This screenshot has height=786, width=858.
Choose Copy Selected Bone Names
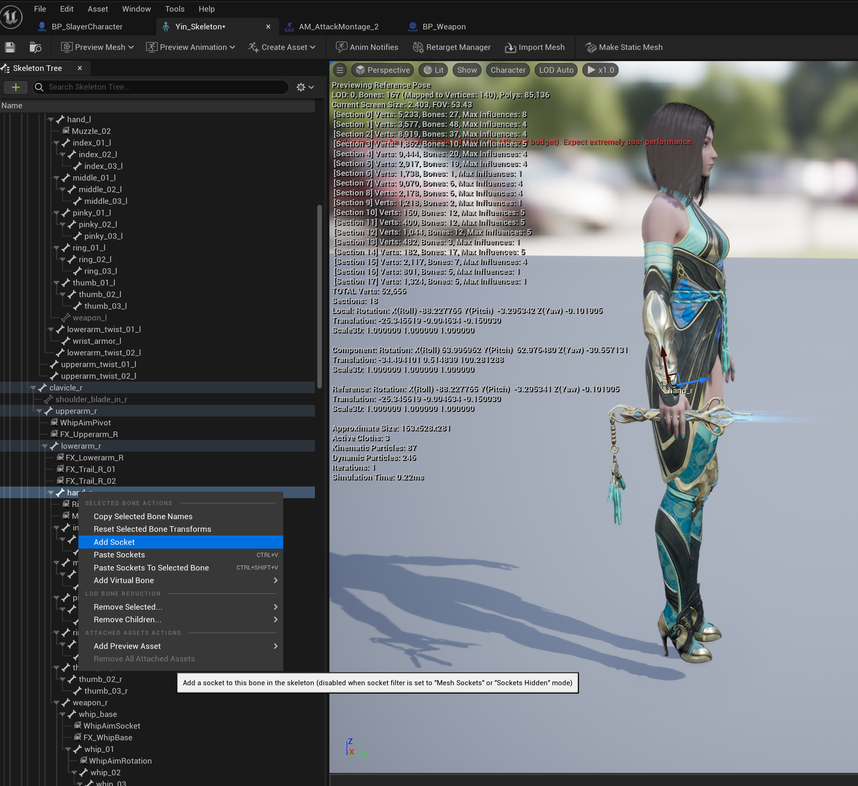(181, 516)
